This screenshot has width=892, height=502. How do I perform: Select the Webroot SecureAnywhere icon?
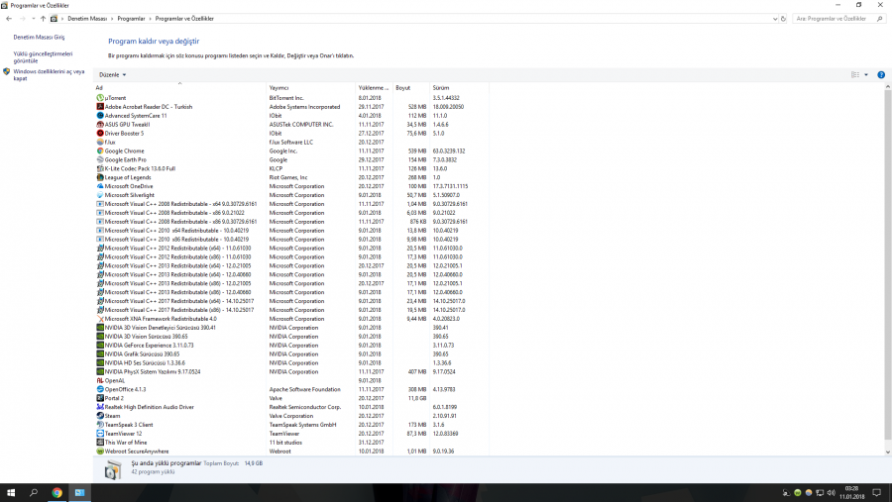pyautogui.click(x=100, y=451)
